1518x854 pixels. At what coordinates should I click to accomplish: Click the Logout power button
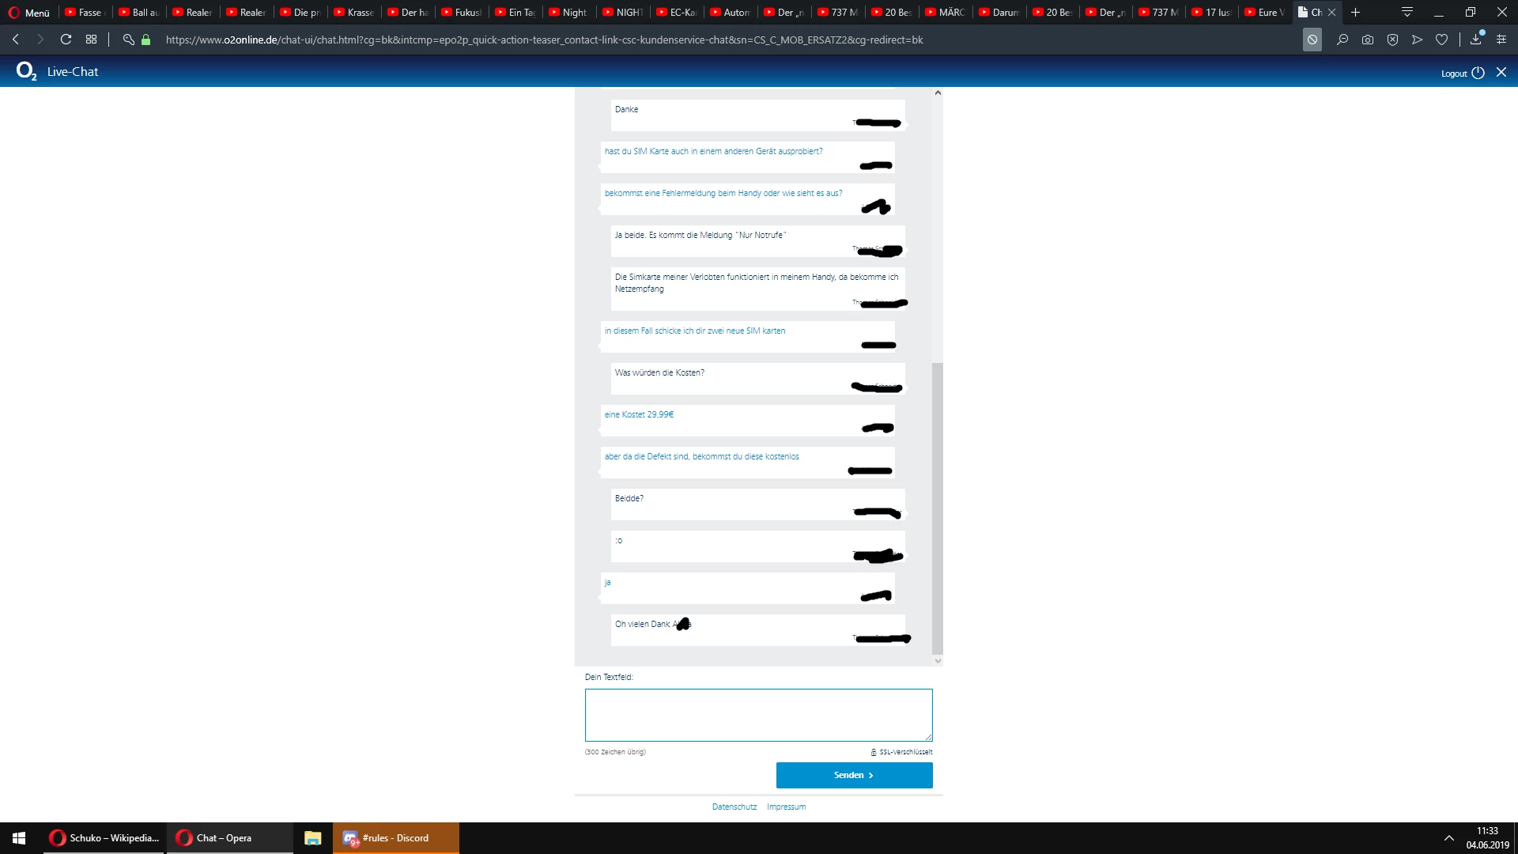pyautogui.click(x=1478, y=72)
